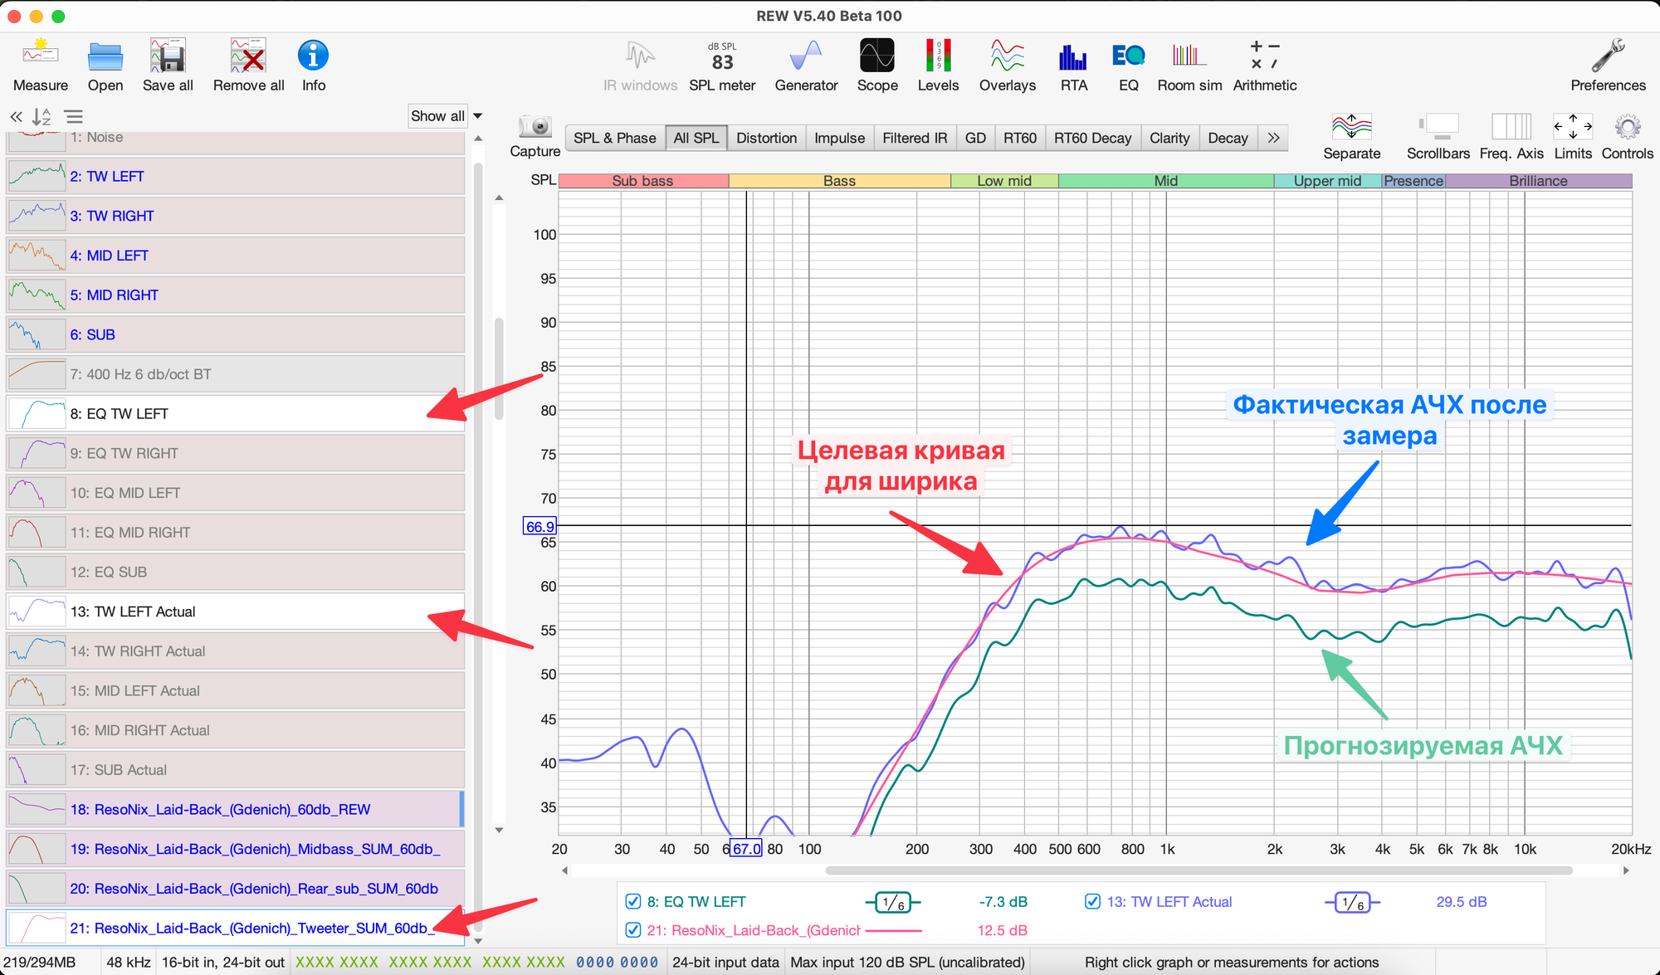Click the Capture camera icon
1660x975 pixels.
[535, 127]
